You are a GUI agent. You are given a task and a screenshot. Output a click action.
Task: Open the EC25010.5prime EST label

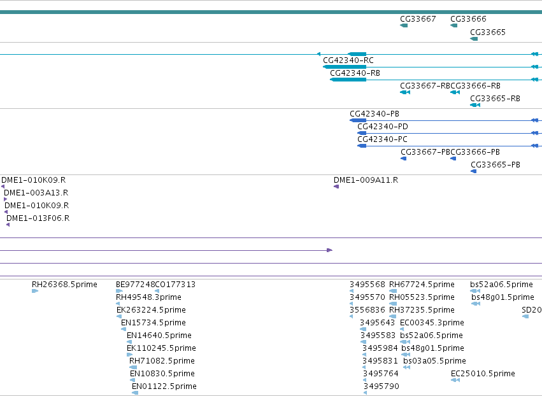(483, 374)
